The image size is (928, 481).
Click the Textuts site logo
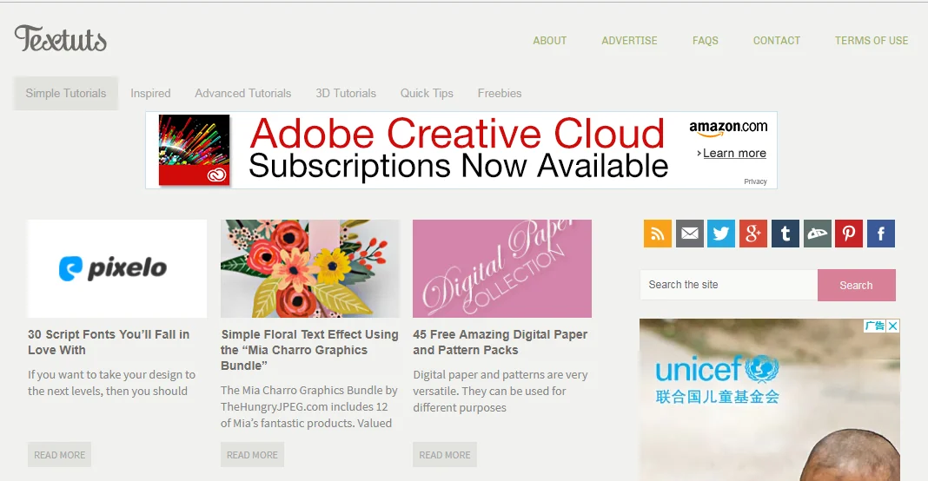coord(60,39)
